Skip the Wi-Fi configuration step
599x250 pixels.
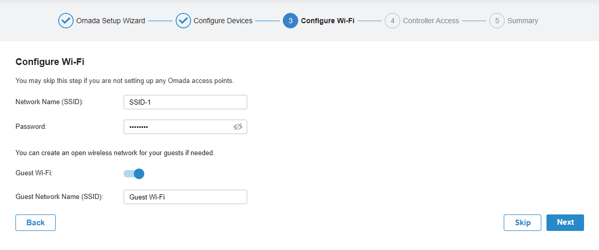pos(522,223)
